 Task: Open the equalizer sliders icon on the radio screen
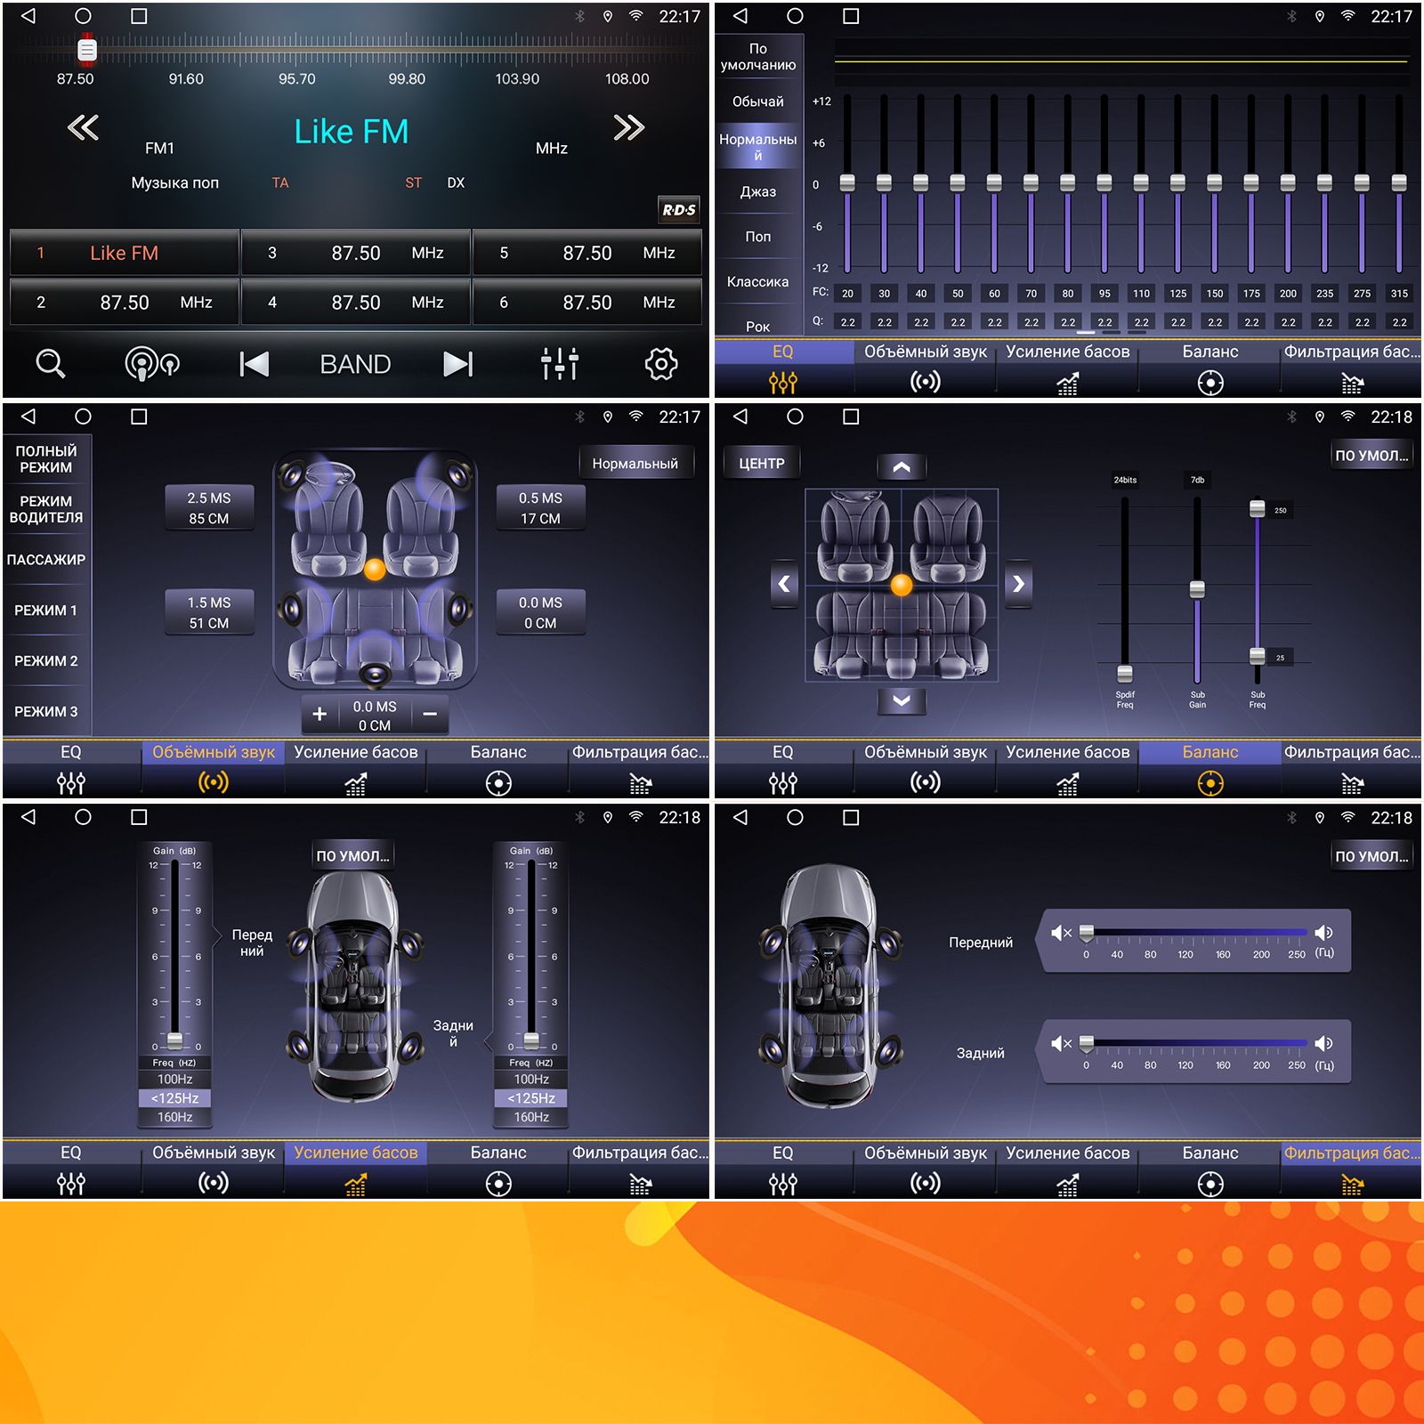(560, 364)
